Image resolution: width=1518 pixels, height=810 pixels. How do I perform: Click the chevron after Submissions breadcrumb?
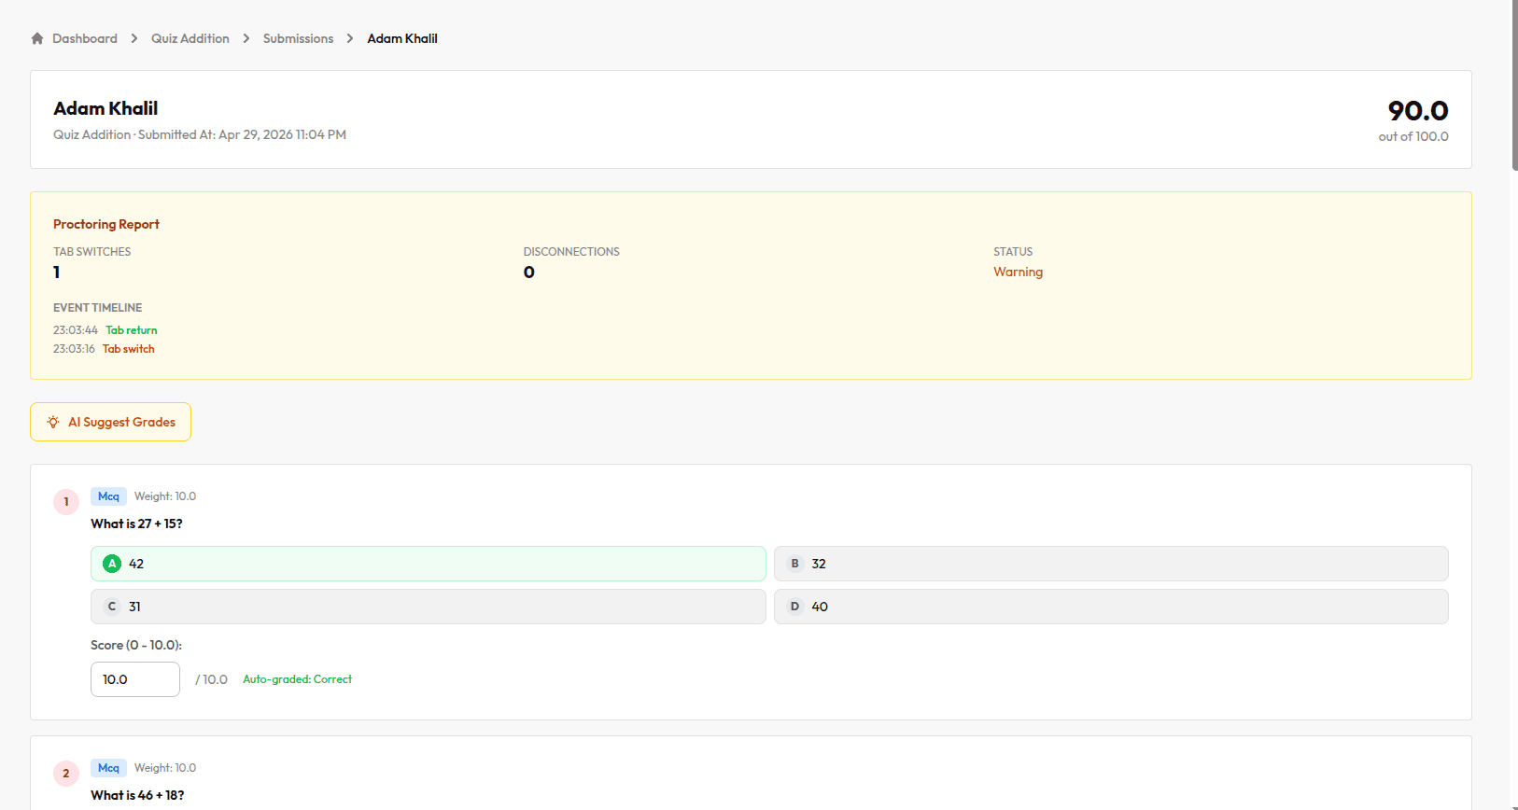tap(350, 38)
